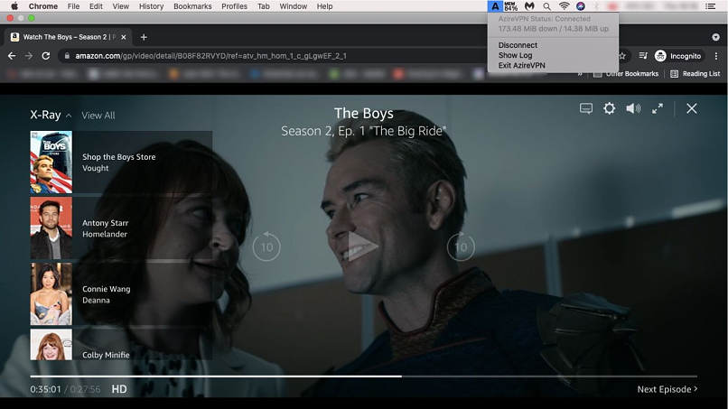Expand hidden bookmarks chevron
This screenshot has width=728, height=409.
point(580,74)
